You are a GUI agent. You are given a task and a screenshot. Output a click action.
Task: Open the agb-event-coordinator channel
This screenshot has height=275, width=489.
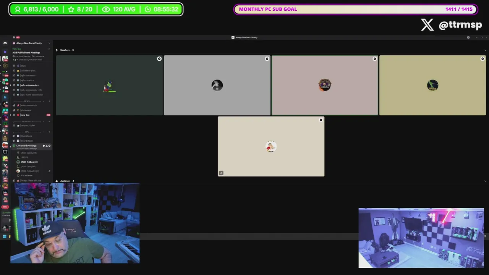pos(31,95)
